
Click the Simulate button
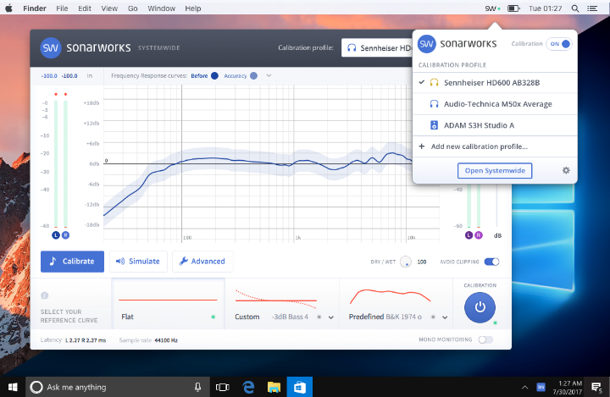[138, 262]
